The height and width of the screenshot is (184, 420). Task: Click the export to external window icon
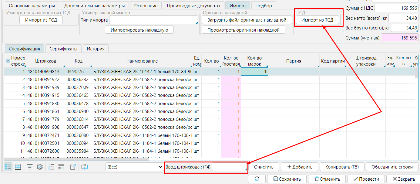click(73, 167)
